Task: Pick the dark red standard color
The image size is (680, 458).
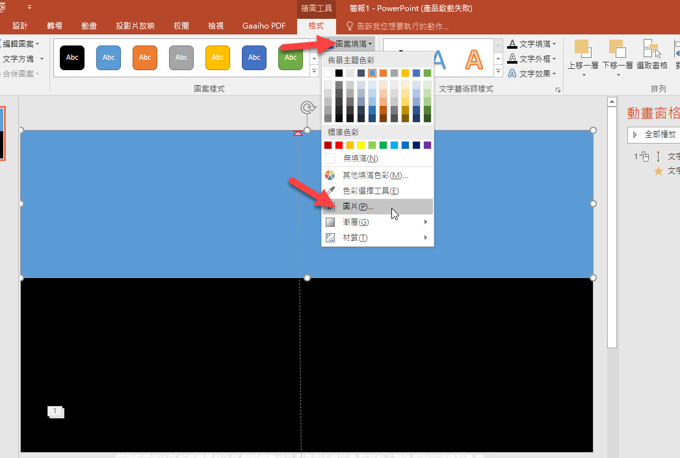Action: (328, 145)
